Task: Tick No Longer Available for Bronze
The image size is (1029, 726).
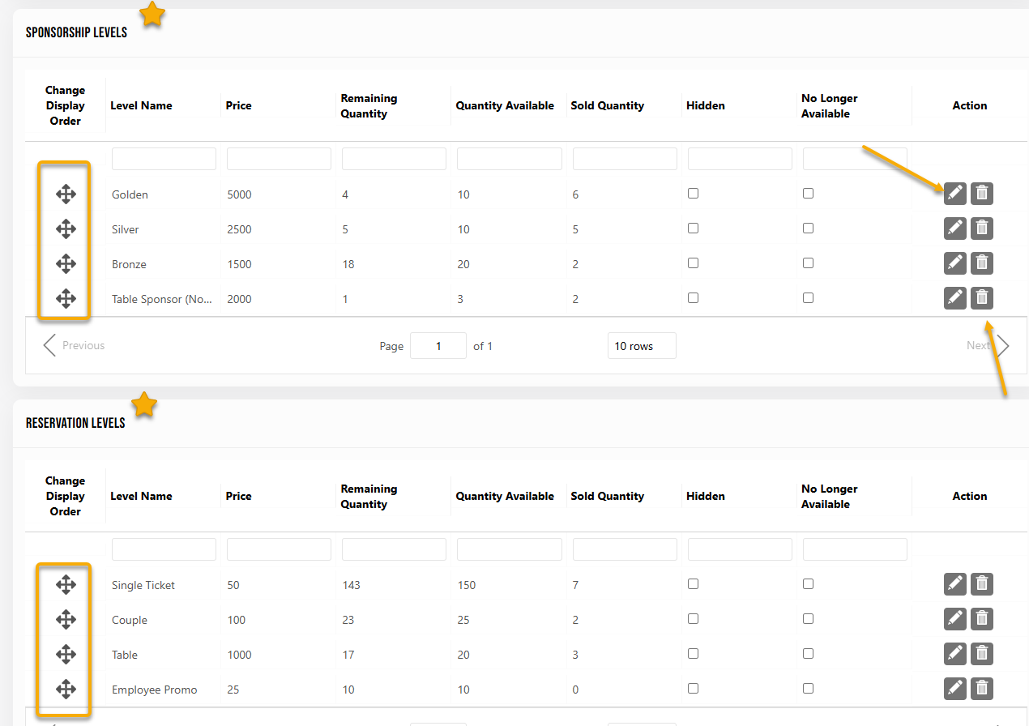Action: click(x=808, y=263)
